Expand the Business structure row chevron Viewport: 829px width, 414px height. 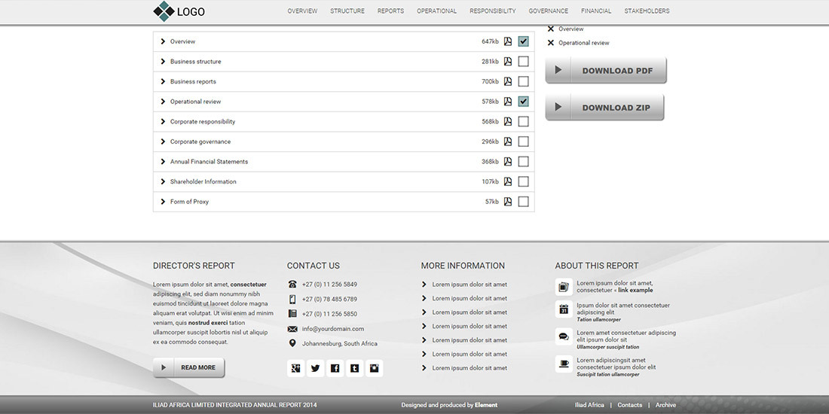coord(163,62)
